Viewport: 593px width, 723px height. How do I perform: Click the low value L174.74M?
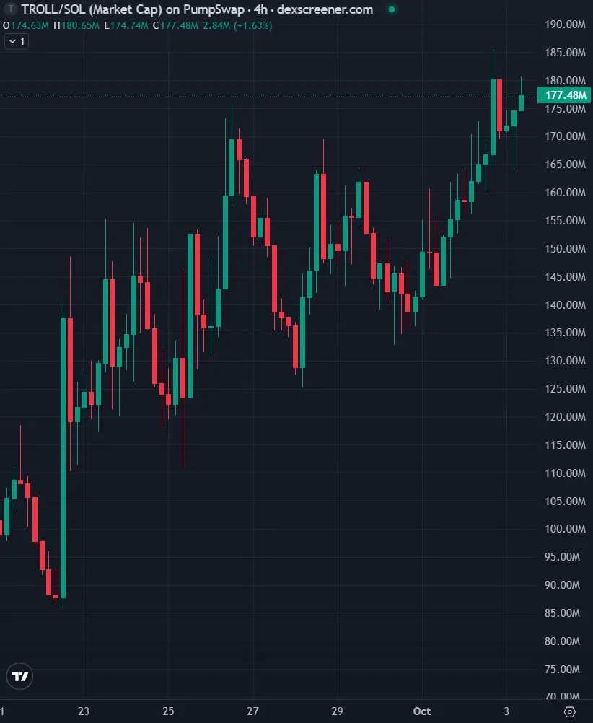(x=126, y=25)
